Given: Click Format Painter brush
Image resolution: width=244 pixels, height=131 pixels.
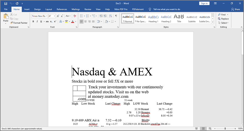Looking at the screenshot, I should point(19,23).
